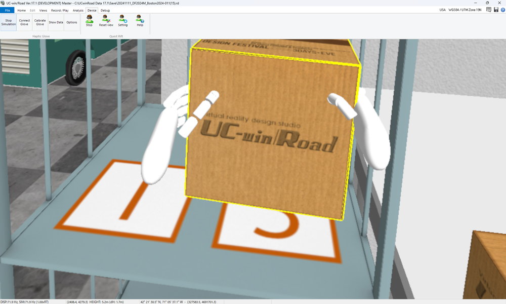Switch to the Views ribbon tab

pyautogui.click(x=43, y=10)
